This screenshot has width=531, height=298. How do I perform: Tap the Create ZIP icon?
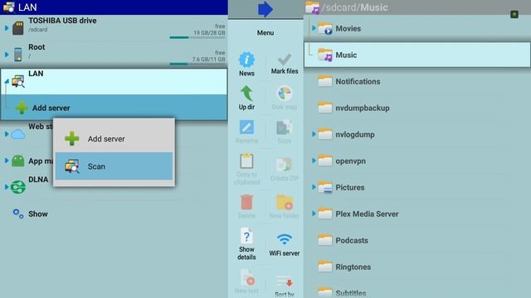click(x=284, y=165)
